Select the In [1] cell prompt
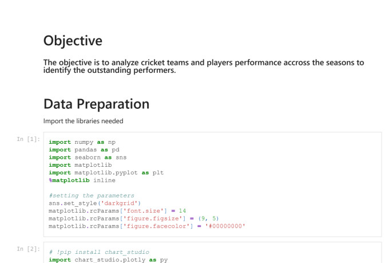Image resolution: width=389 pixels, height=263 pixels. [29, 139]
